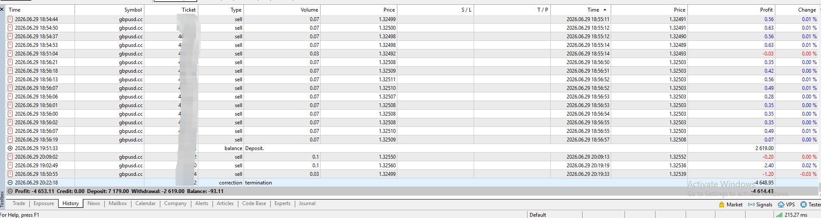Click the deal icon of the 18:56:01 row
821x218 pixels.
tap(10, 105)
